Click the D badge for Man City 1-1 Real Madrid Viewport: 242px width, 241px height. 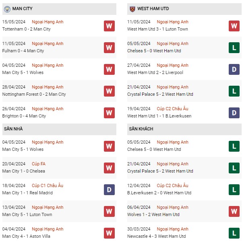[109, 190]
